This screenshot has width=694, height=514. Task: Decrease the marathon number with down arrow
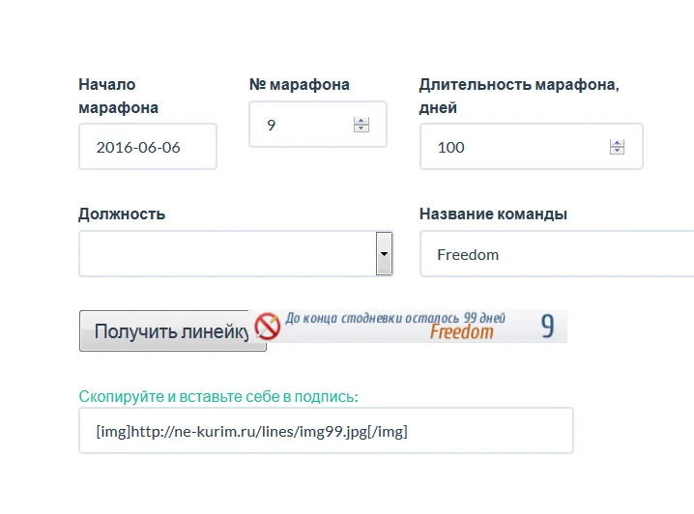click(361, 128)
